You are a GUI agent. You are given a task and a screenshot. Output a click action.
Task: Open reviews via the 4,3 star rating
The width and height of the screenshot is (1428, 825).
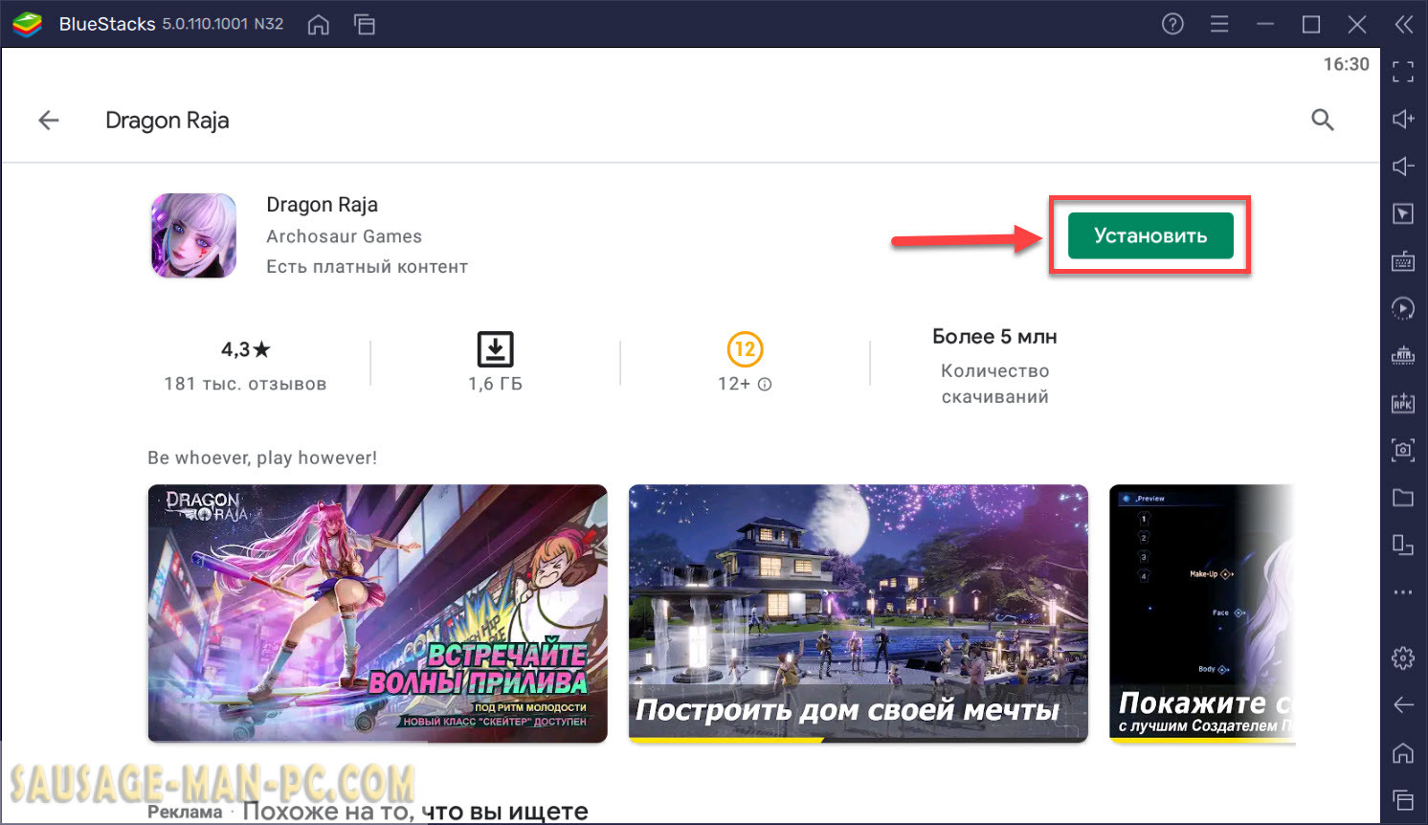(x=246, y=349)
